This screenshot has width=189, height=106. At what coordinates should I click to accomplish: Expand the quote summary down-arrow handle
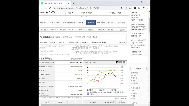(x=84, y=16)
